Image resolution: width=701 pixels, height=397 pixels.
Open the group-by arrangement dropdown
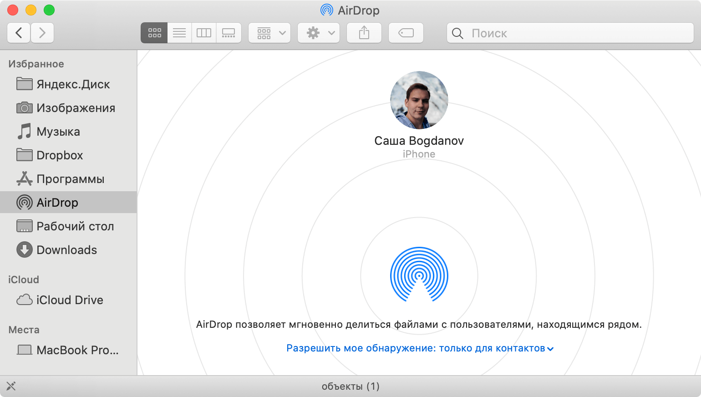(x=269, y=33)
